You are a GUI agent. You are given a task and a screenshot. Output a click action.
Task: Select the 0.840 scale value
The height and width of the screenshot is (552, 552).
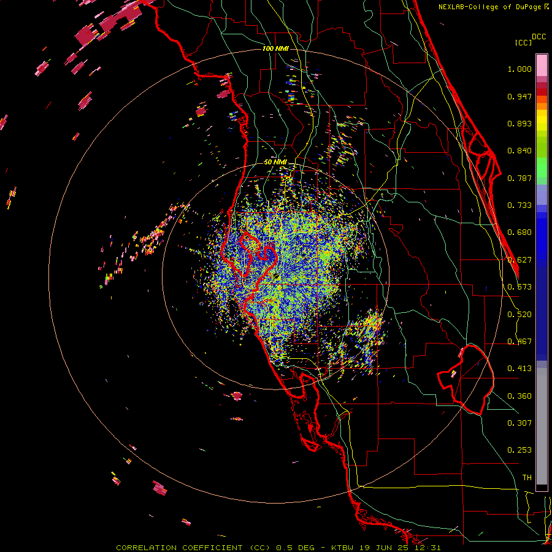click(x=519, y=151)
